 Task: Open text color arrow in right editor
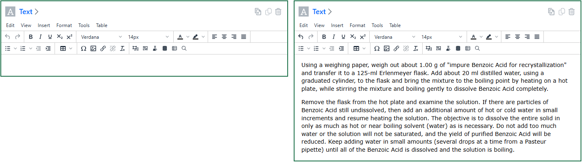(x=481, y=37)
